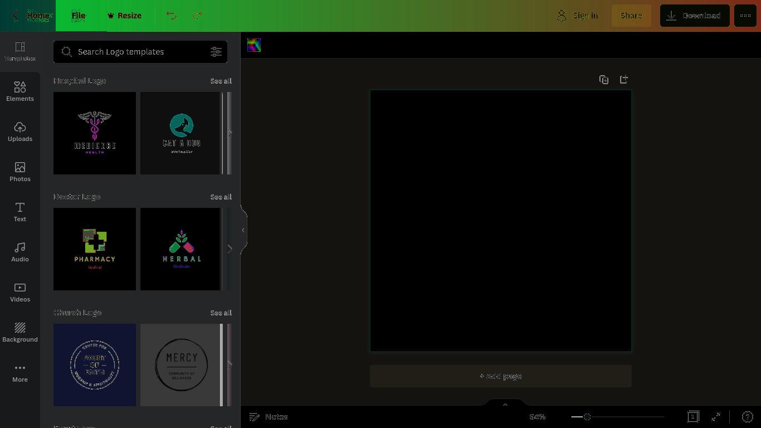Open the Notes panel
The image size is (761, 428).
pyautogui.click(x=269, y=417)
